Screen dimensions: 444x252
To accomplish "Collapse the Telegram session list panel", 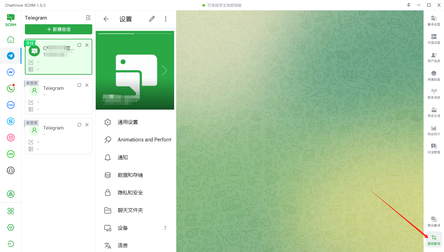I will 88,18.
